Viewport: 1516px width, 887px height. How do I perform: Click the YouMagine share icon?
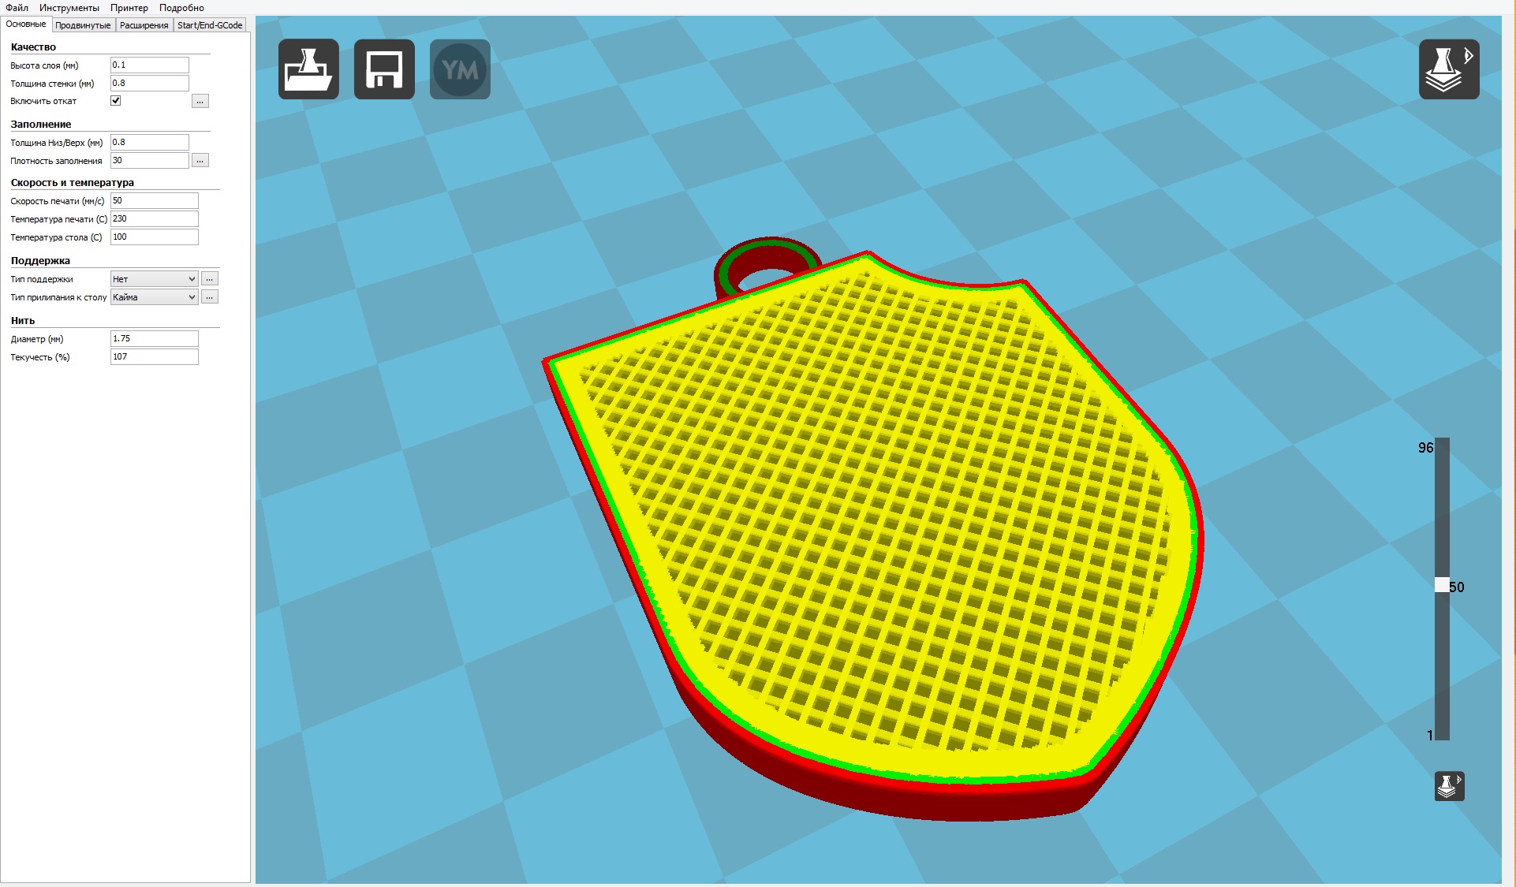pos(460,69)
